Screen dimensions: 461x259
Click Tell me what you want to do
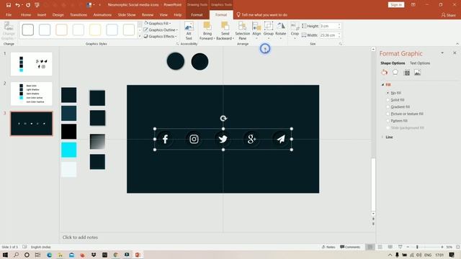(x=262, y=14)
